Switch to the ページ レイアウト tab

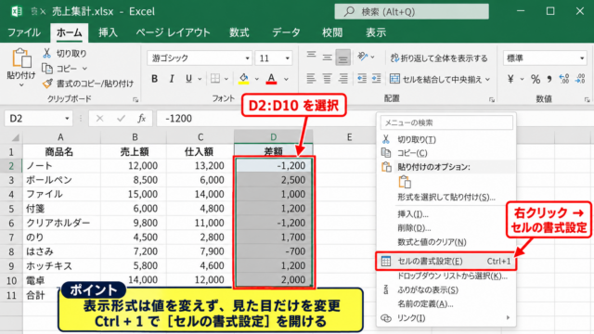(174, 32)
